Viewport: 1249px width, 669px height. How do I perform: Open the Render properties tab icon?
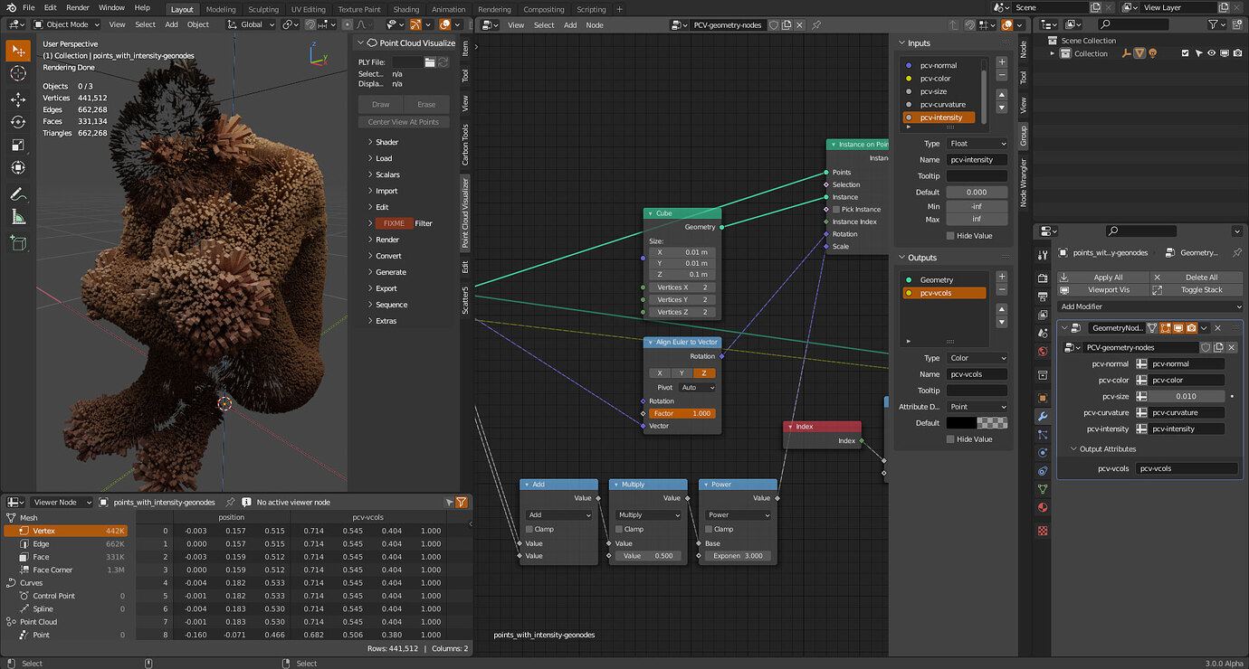[x=1043, y=278]
